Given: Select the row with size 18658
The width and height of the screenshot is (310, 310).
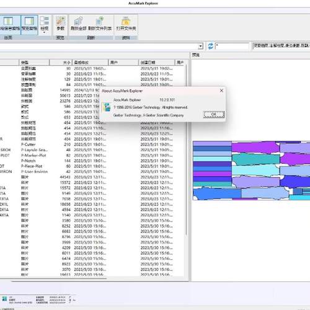Looking at the screenshot, I should 92,204.
